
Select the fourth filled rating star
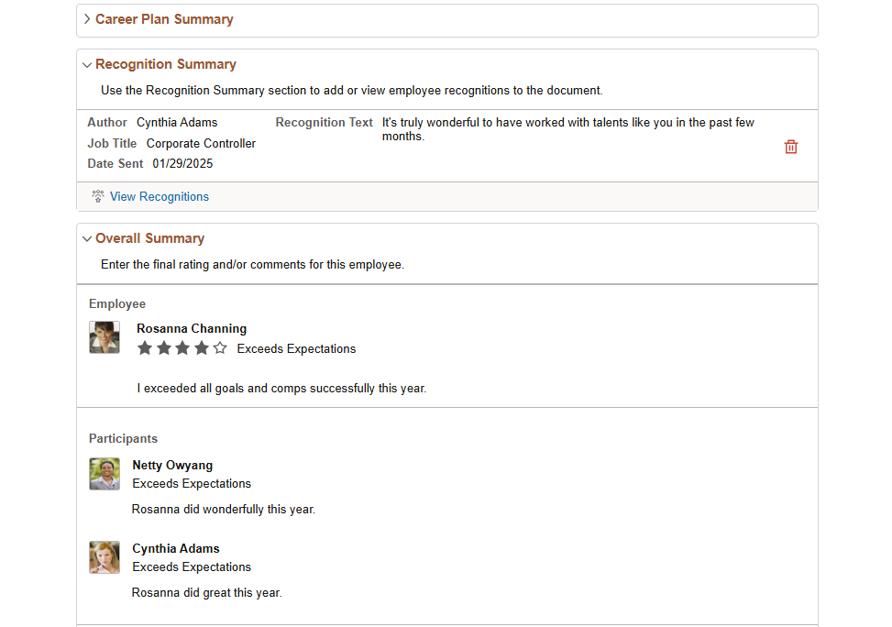[x=202, y=347]
